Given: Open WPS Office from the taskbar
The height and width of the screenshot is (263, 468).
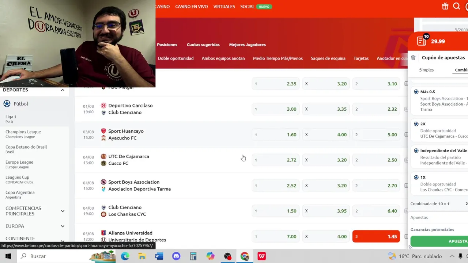Looking at the screenshot, I should [262, 256].
